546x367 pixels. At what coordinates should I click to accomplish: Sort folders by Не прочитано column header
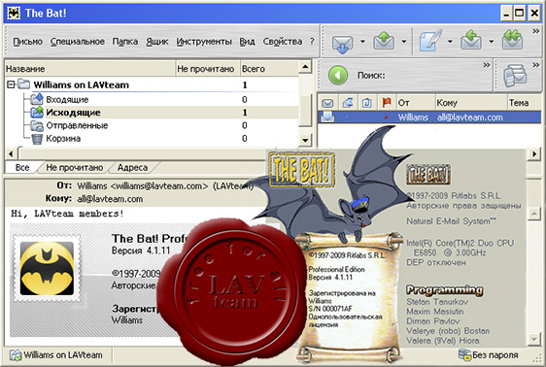(208, 69)
